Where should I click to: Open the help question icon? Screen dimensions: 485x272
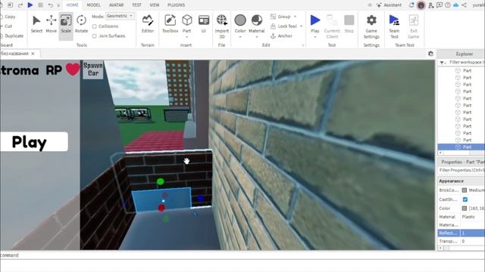[x=448, y=5]
